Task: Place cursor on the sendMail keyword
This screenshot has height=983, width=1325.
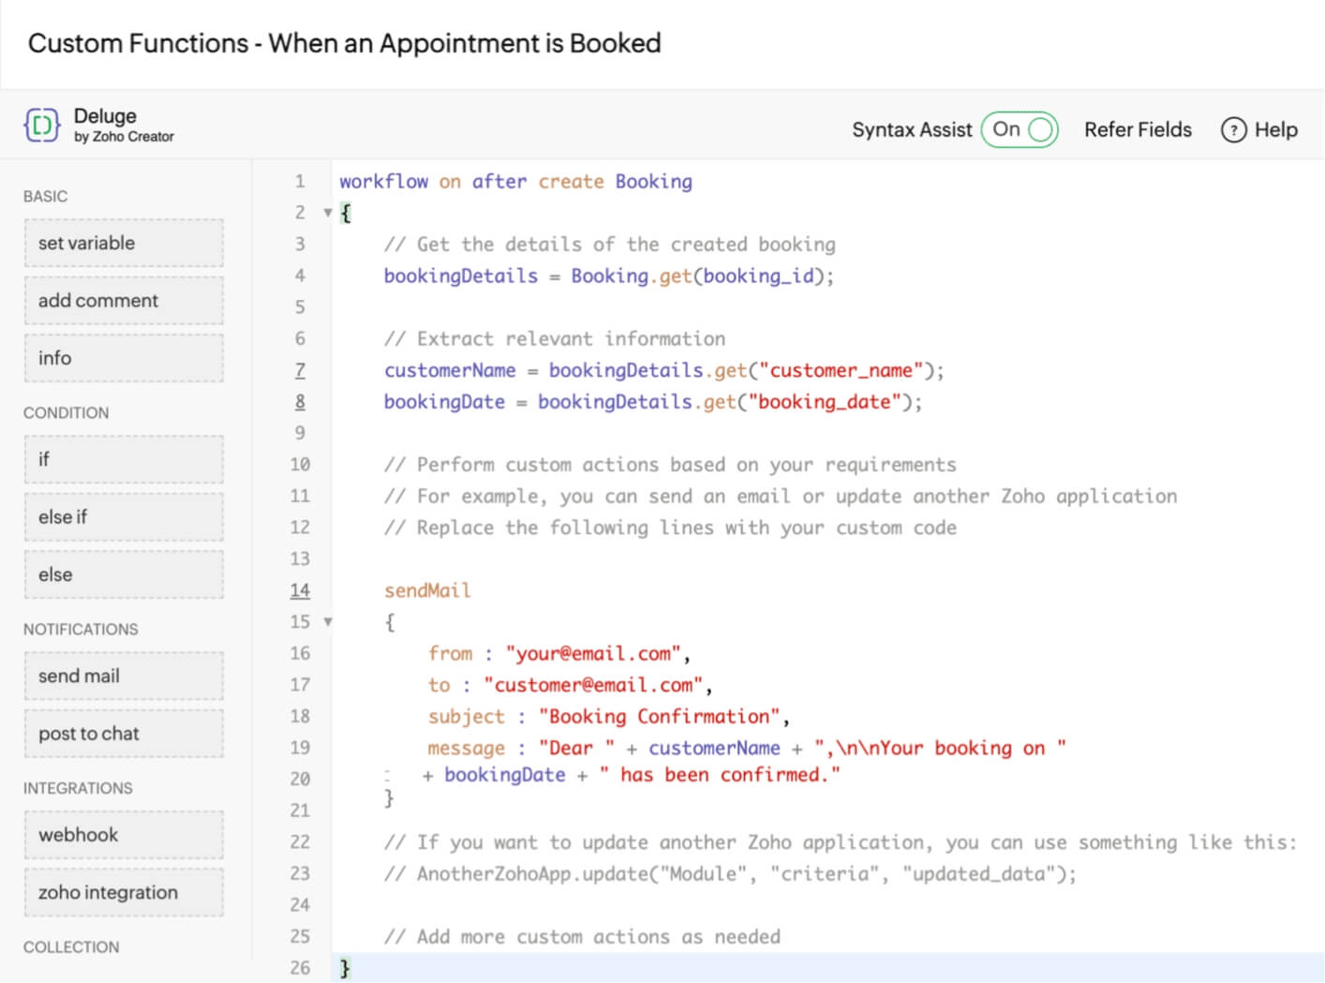Action: pos(427,590)
